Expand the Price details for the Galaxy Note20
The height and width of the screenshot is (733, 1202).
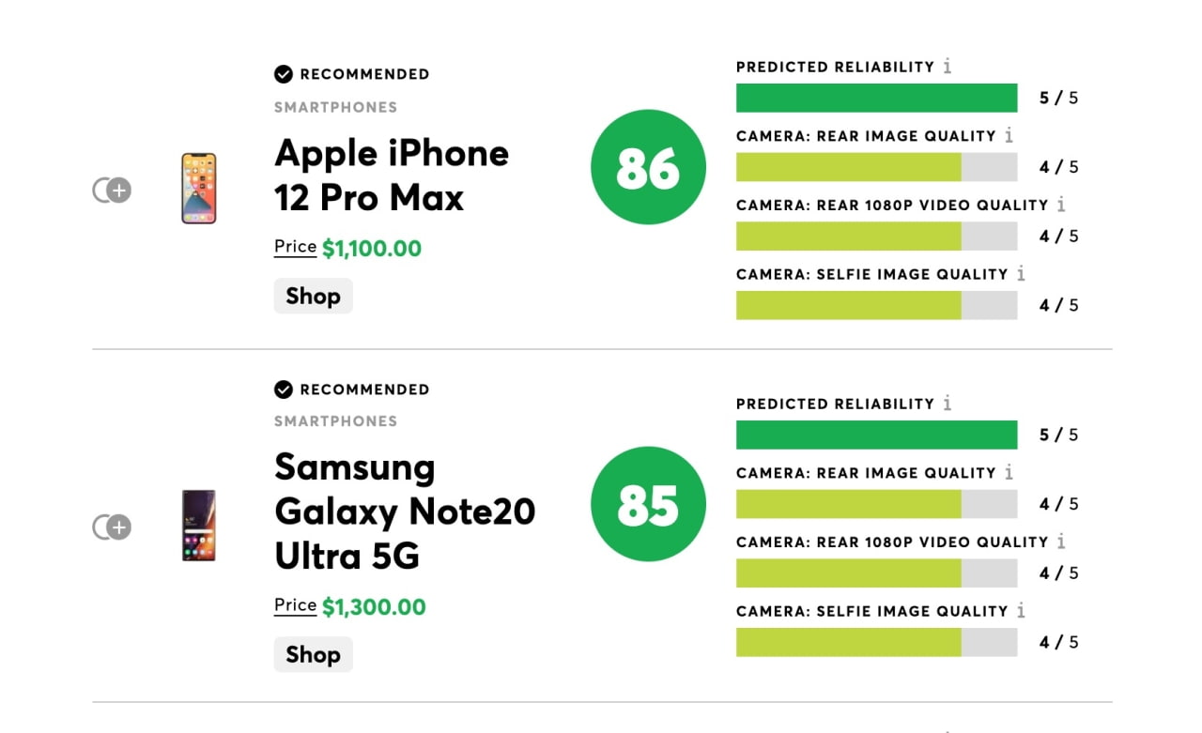coord(294,604)
